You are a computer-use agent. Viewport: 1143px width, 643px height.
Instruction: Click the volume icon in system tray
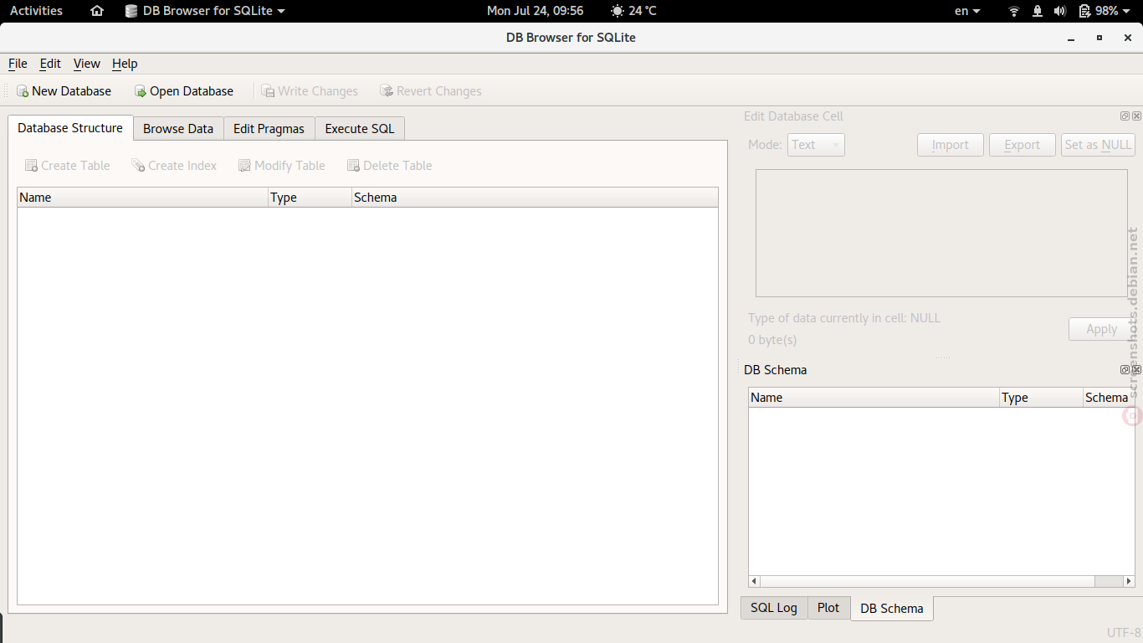[1060, 11]
